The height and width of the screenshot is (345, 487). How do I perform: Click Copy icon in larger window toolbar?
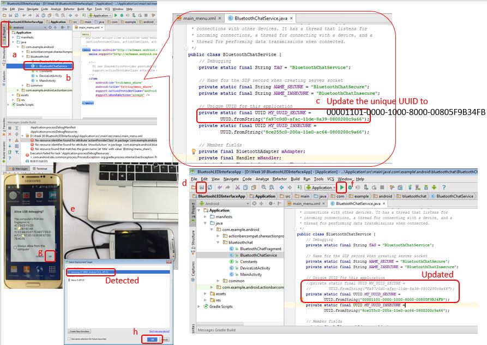pos(245,187)
